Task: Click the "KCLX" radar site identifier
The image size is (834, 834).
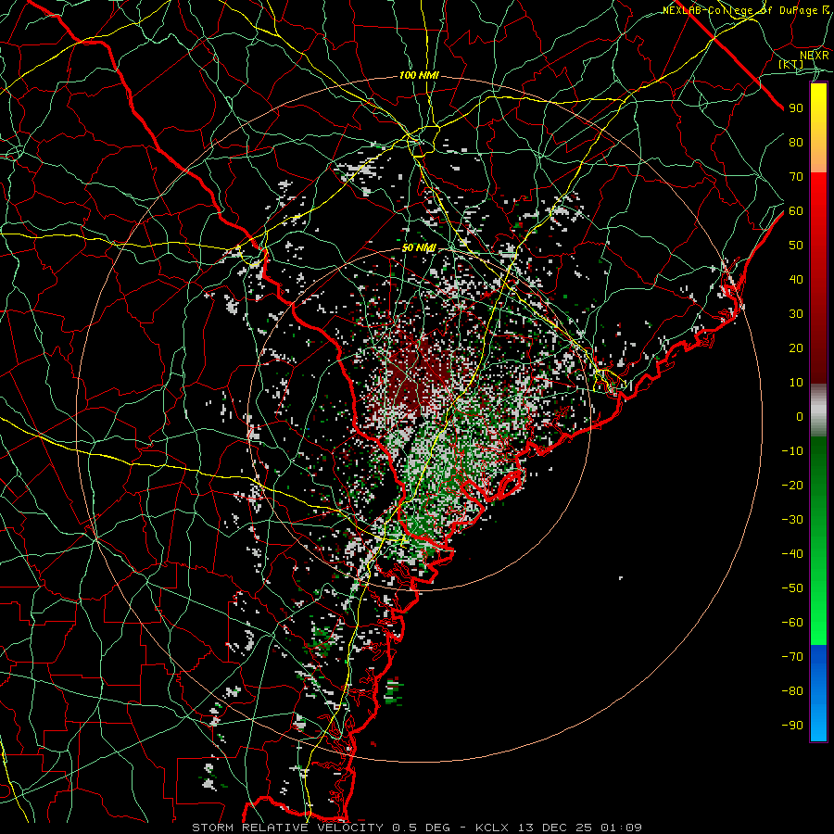Action: 492,828
